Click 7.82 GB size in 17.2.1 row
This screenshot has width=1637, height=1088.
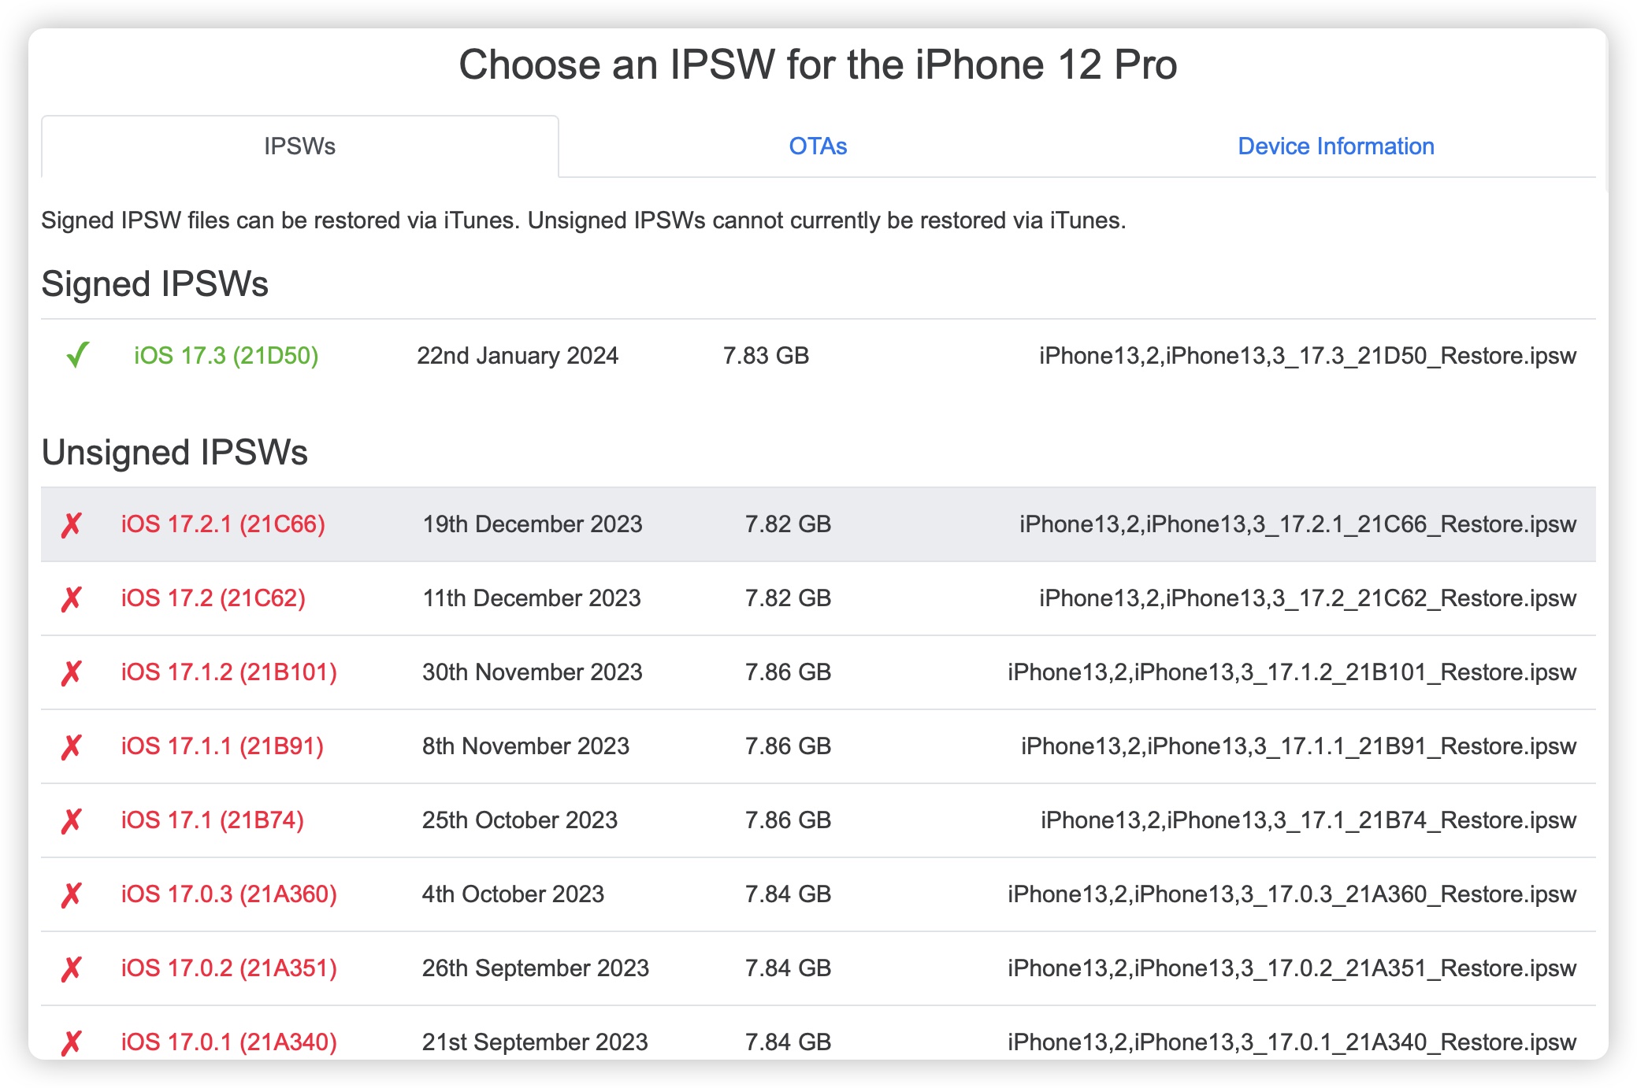coord(789,524)
